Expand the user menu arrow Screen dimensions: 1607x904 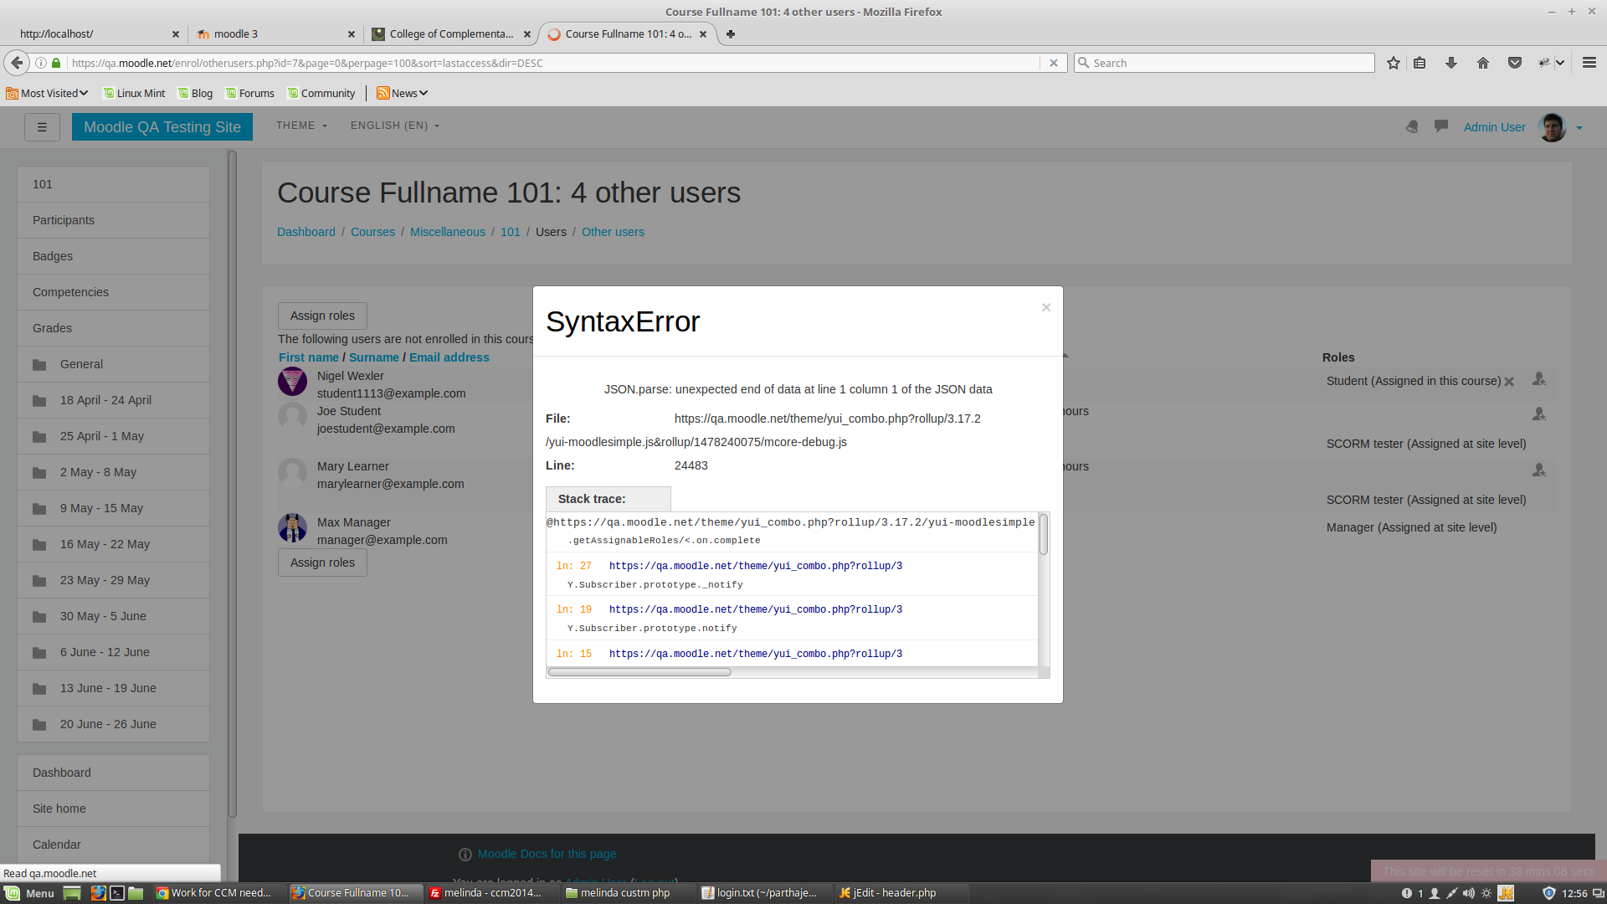1579,128
